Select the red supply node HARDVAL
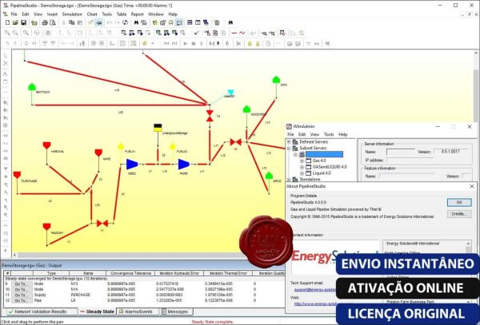This screenshot has width=480, height=325. pos(46,145)
